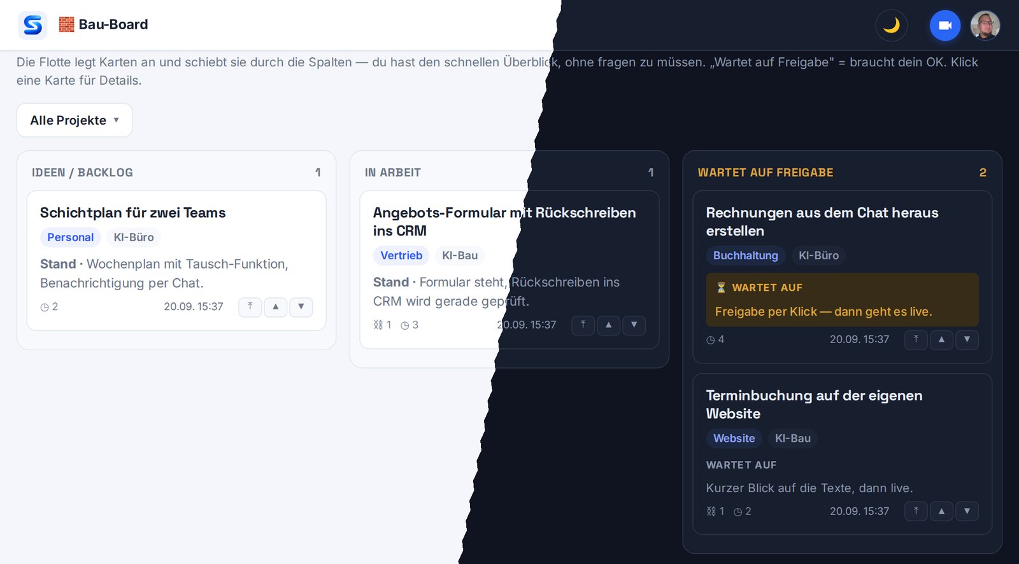Click link count 1 on Terminbuchung card
This screenshot has height=564, width=1019.
[715, 511]
